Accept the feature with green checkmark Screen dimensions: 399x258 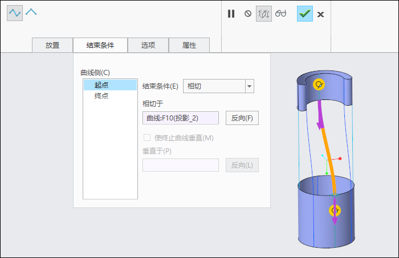point(305,14)
